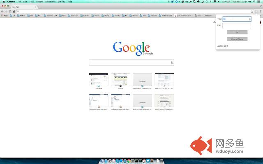Click the Time field stepper arrows
263x164 pixels.
(x=250, y=19)
